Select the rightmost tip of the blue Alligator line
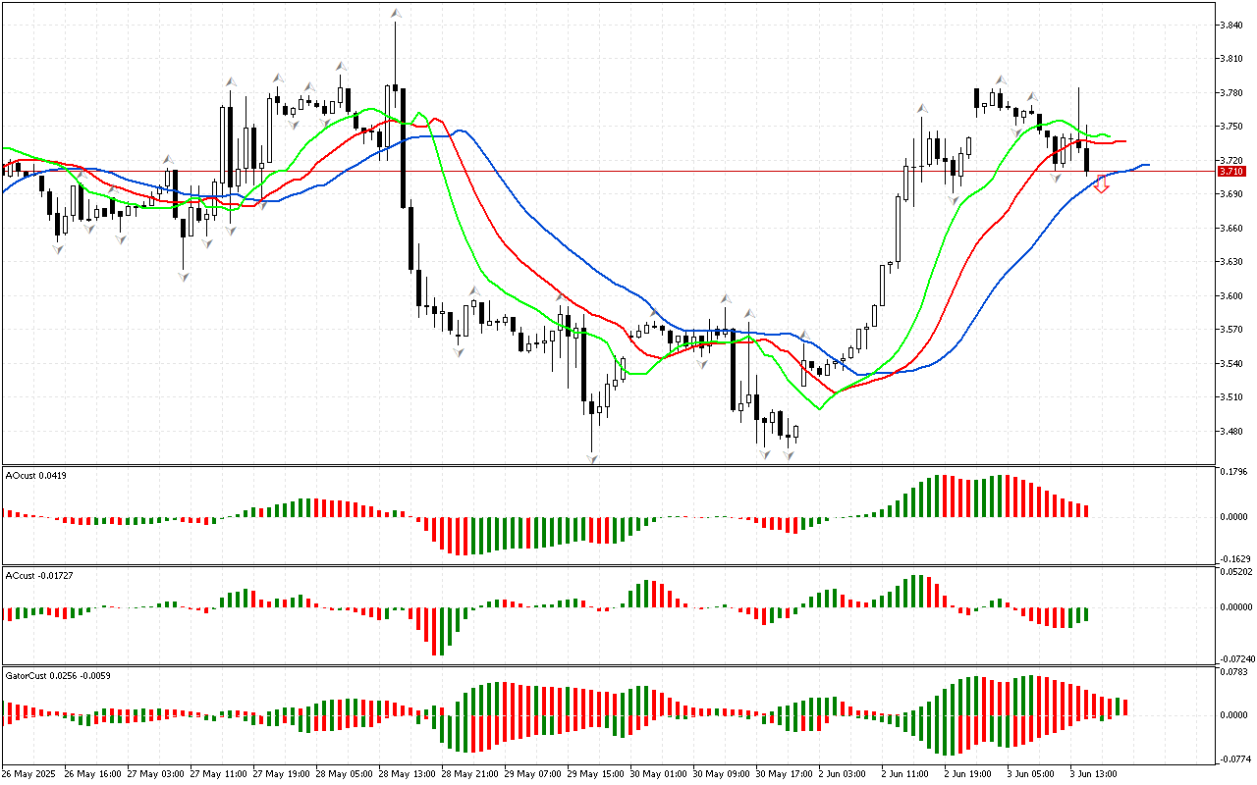This screenshot has width=1257, height=785. click(1148, 165)
